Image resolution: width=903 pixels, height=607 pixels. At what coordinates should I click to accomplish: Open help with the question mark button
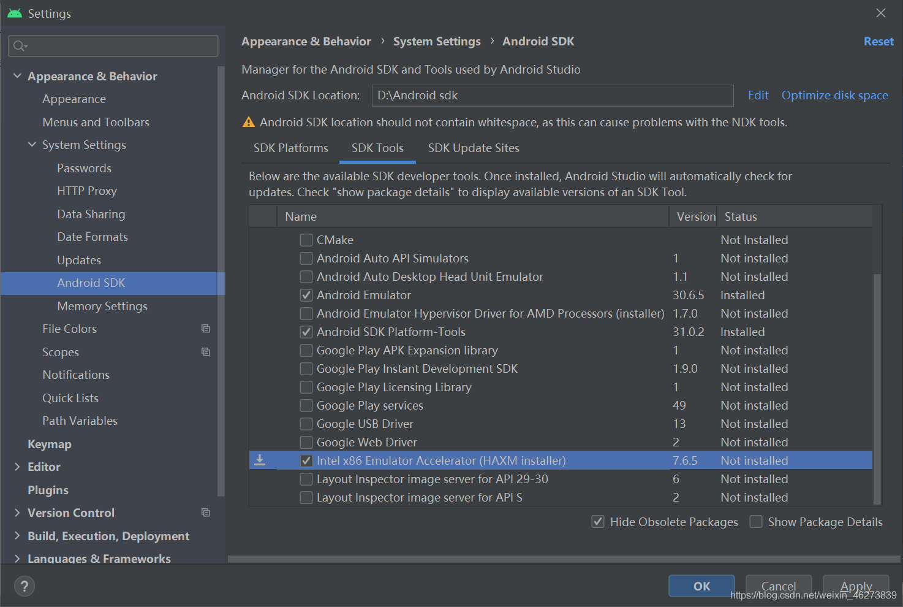pyautogui.click(x=25, y=586)
